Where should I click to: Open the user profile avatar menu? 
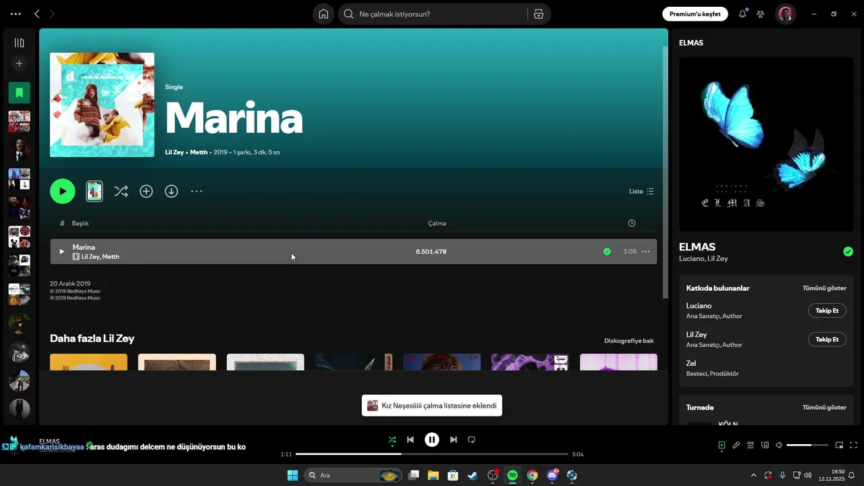pyautogui.click(x=786, y=14)
